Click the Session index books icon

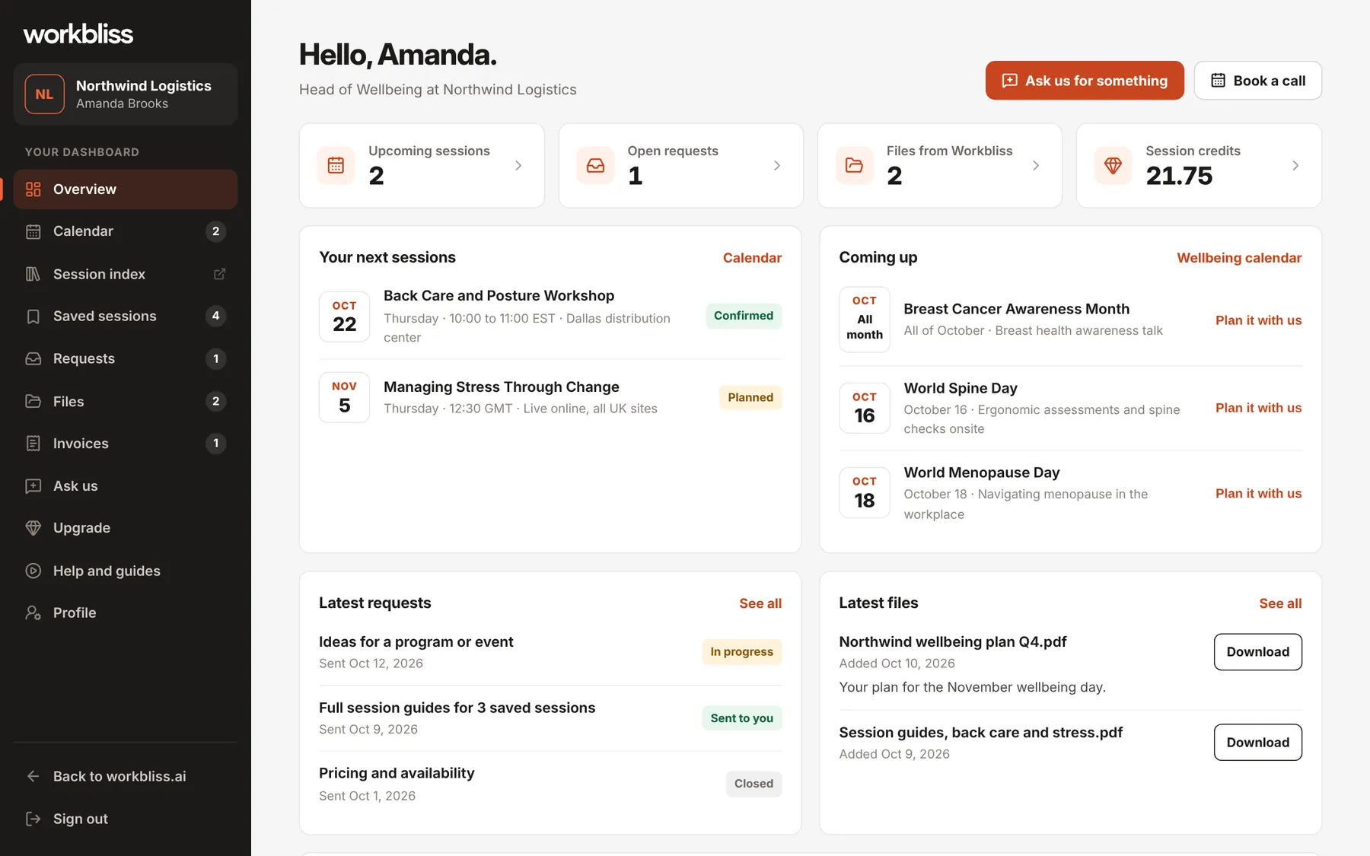33,274
